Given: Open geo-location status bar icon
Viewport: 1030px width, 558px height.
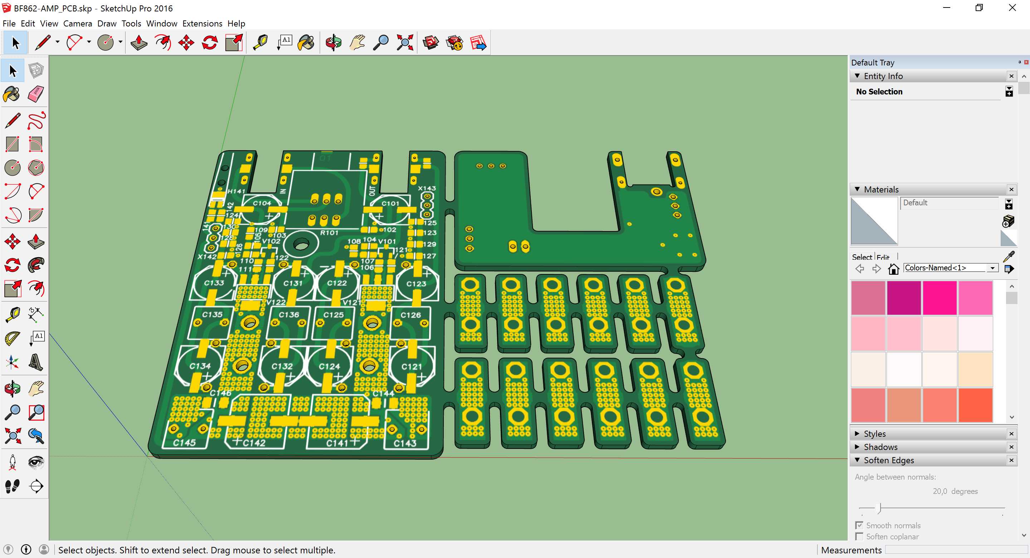Looking at the screenshot, I should [x=8, y=550].
